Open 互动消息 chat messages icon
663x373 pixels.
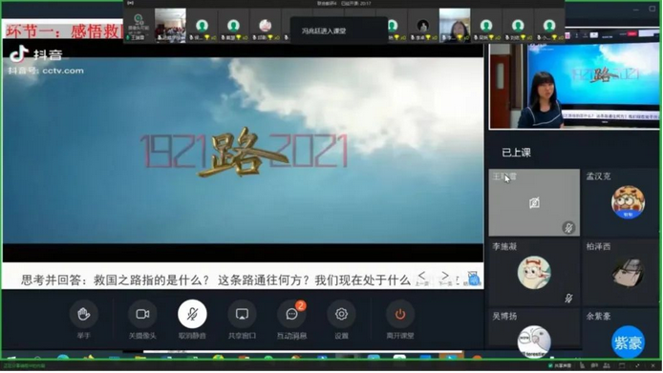click(291, 314)
